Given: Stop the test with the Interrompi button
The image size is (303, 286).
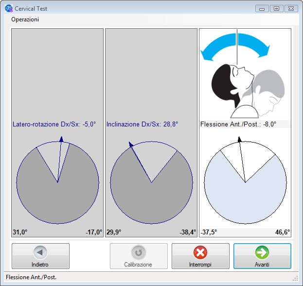Looking at the screenshot, I should click(200, 256).
